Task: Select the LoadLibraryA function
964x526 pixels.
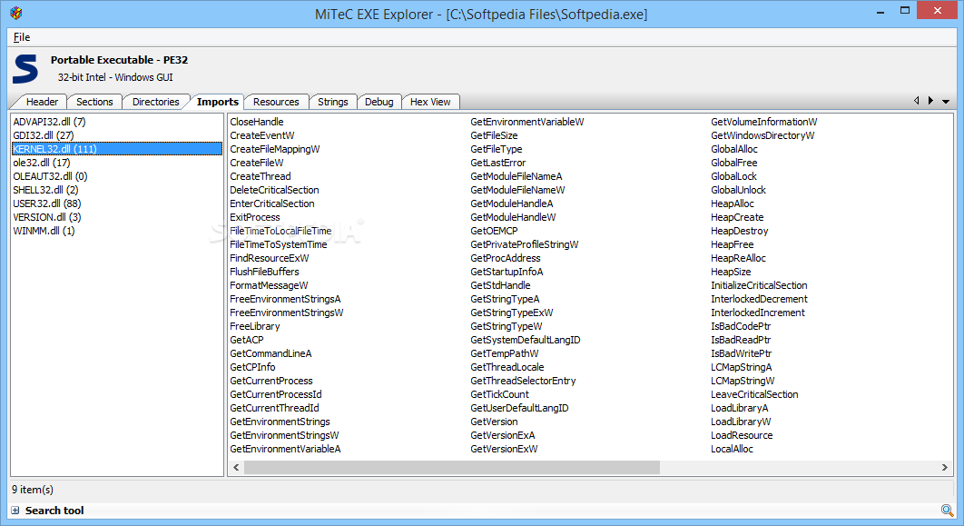Action: tap(740, 408)
